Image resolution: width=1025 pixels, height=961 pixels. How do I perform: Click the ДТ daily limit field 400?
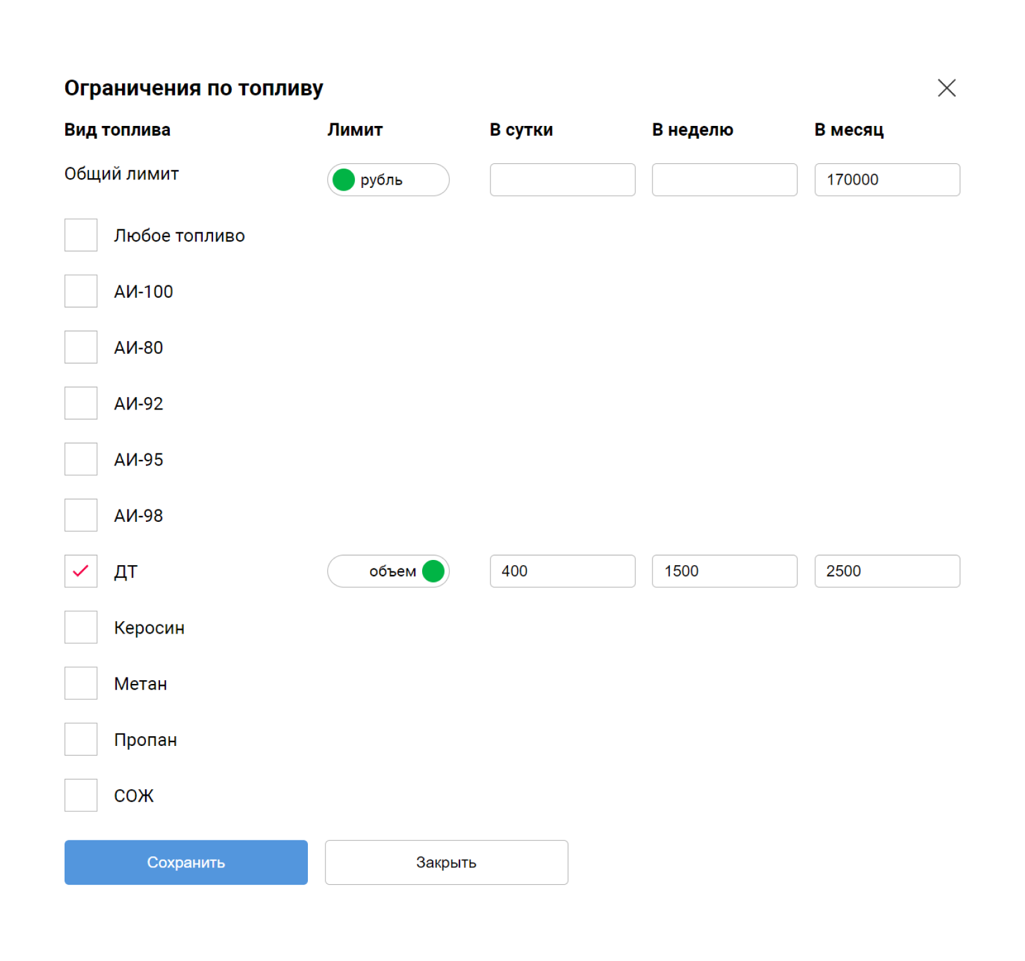(562, 571)
